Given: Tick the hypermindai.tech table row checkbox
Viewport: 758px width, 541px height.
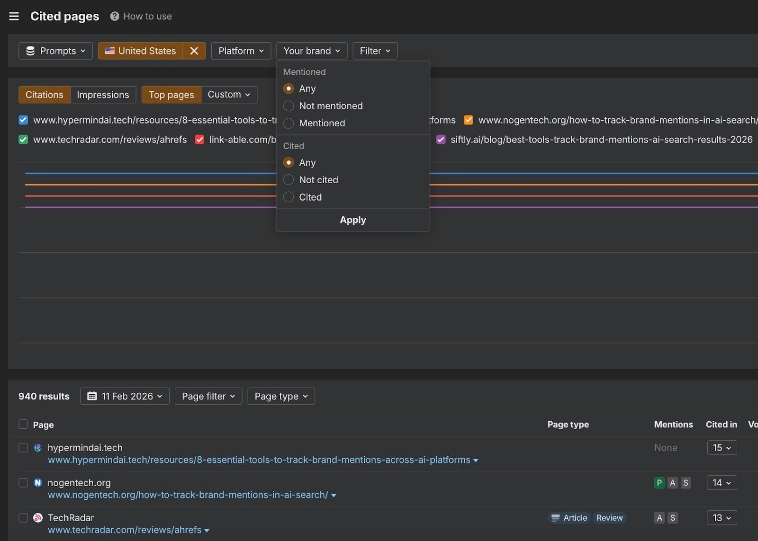Looking at the screenshot, I should (x=23, y=448).
